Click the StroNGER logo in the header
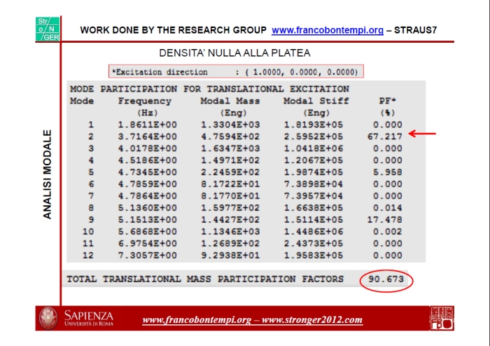Viewport: 490px width, 346px height. click(48, 29)
